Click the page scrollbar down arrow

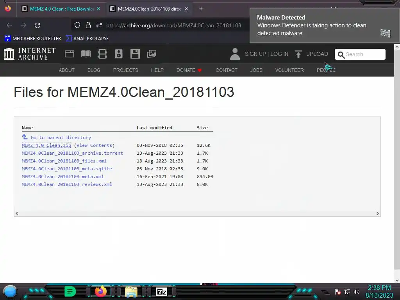(397, 280)
